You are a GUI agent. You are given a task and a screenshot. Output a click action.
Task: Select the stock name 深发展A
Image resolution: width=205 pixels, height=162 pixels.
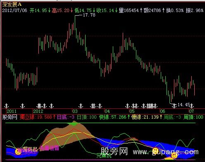(x=12, y=5)
